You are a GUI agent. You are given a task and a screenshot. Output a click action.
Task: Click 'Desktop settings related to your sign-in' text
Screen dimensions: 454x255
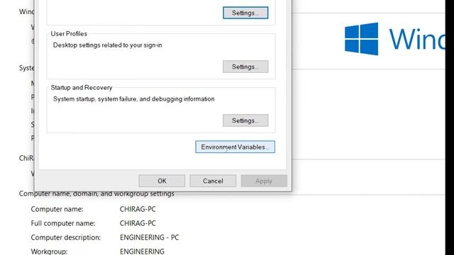[x=107, y=45]
